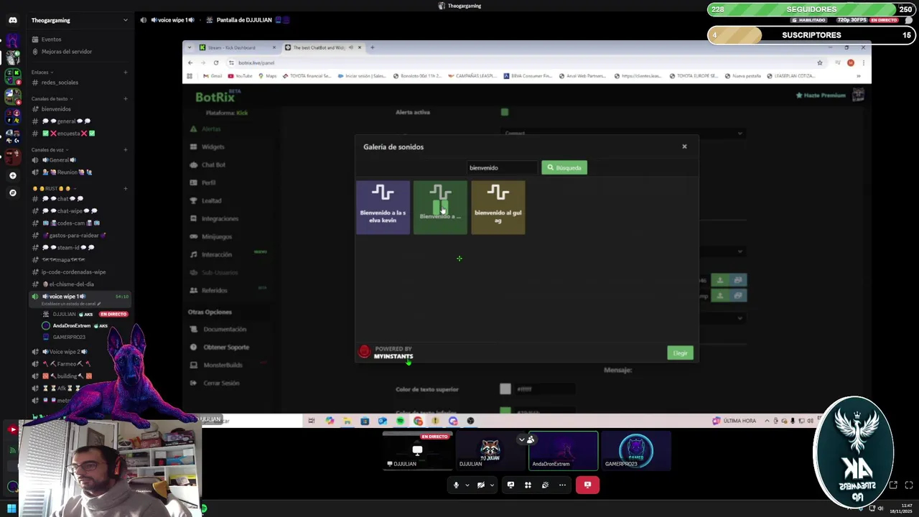
Task: Toggle the Alerta activa checkbox
Action: click(x=505, y=112)
